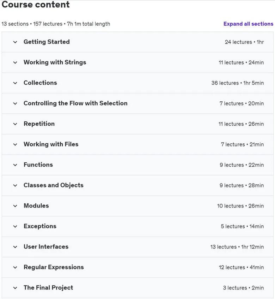This screenshot has width=275, height=299.
Task: Toggle the Classes and Objects chevron
Action: click(15, 185)
